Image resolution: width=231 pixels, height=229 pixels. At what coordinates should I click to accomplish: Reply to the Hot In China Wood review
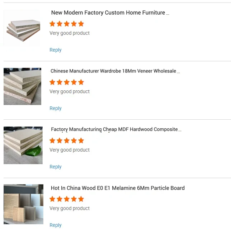(56, 225)
